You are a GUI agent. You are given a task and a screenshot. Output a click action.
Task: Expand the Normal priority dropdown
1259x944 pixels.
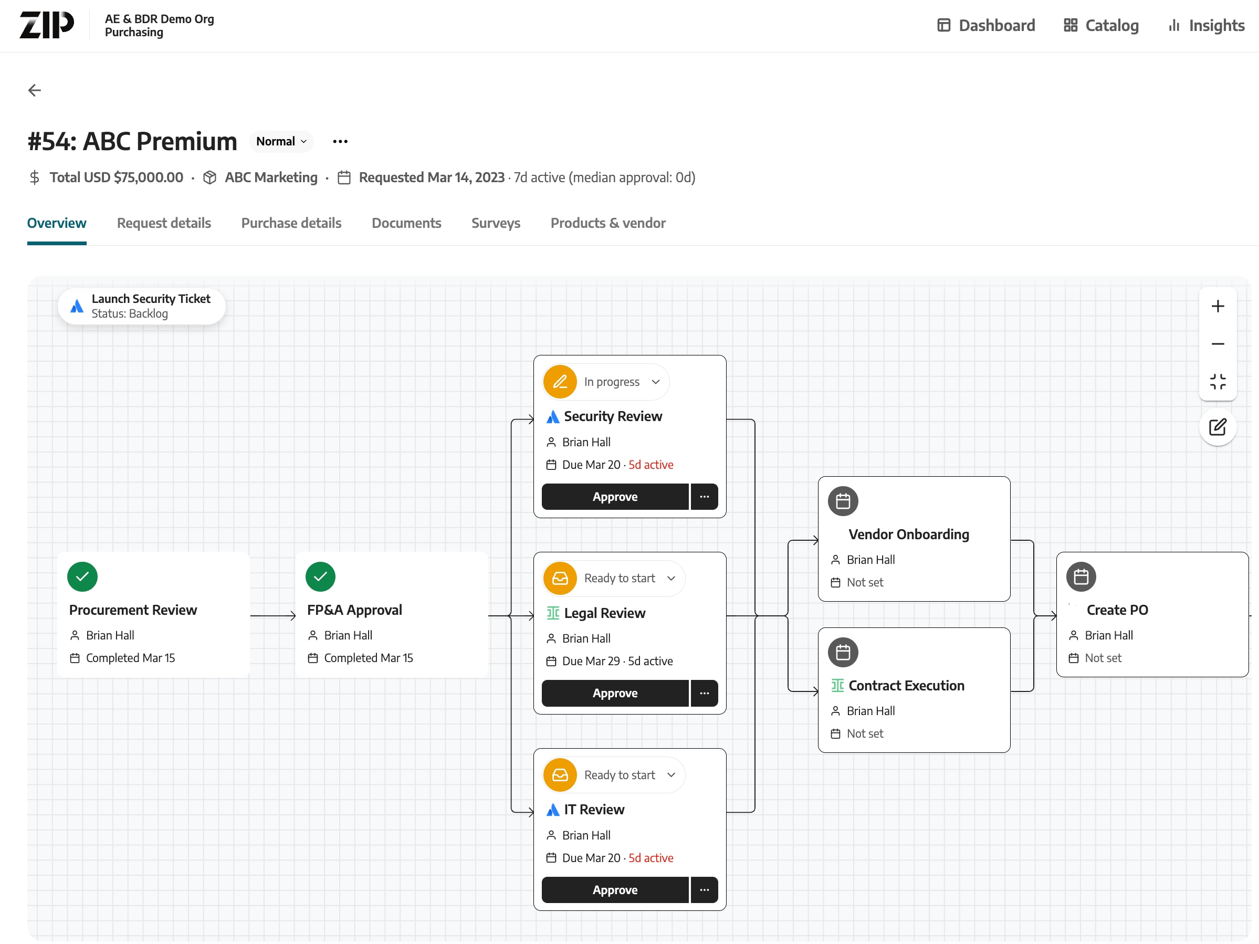click(282, 141)
